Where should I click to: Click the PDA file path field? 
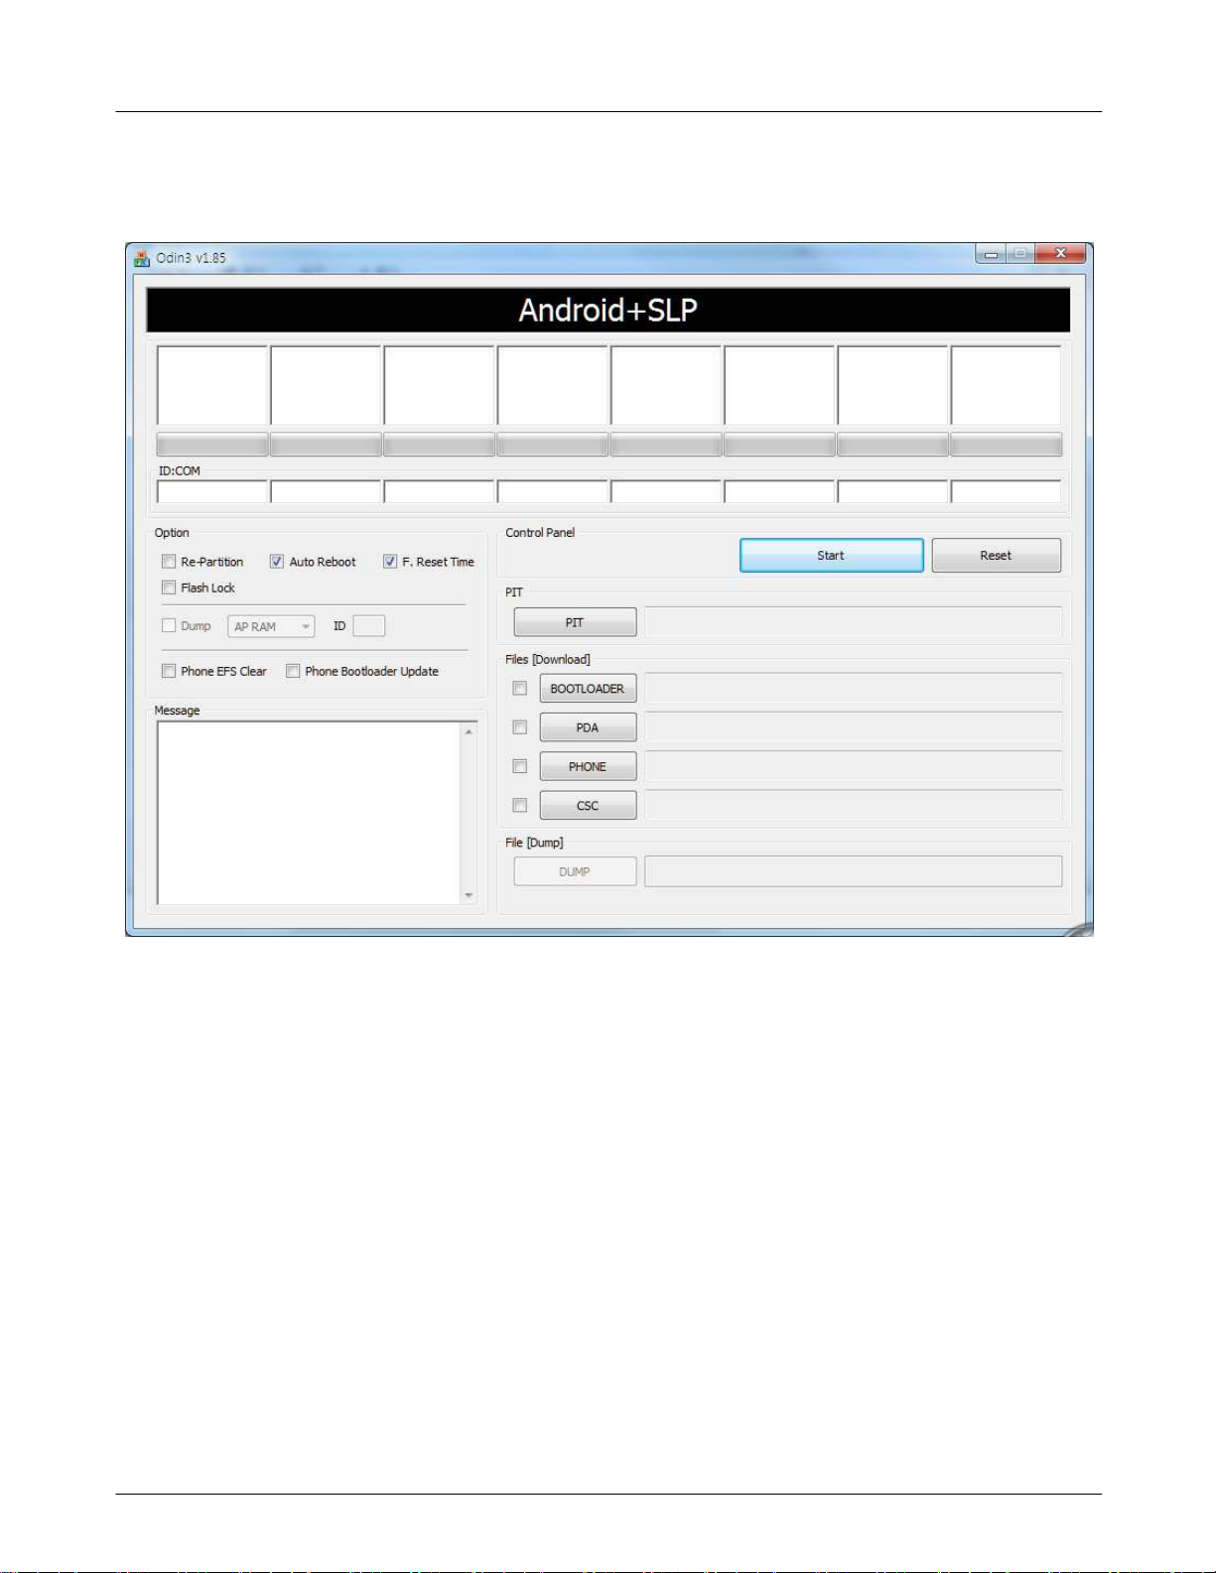coord(854,727)
